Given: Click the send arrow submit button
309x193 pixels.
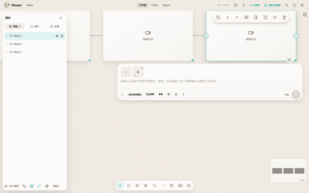Looking at the screenshot, I should (296, 94).
